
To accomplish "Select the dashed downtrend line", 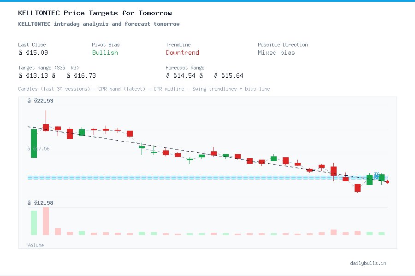I will [184, 150].
